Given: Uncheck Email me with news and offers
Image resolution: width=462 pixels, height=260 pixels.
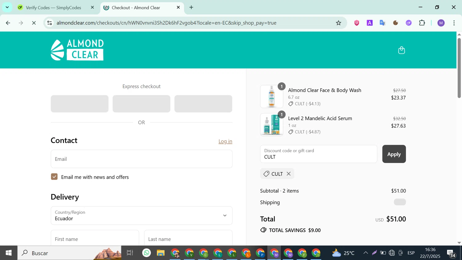Looking at the screenshot, I should click(54, 177).
